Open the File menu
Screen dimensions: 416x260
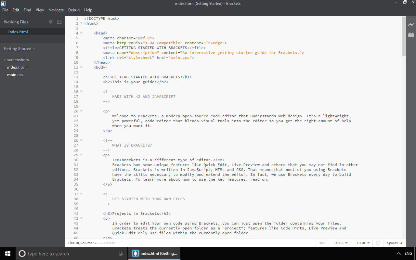click(5, 10)
